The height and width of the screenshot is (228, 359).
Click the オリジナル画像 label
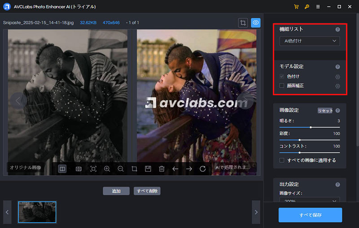[x=26, y=168]
